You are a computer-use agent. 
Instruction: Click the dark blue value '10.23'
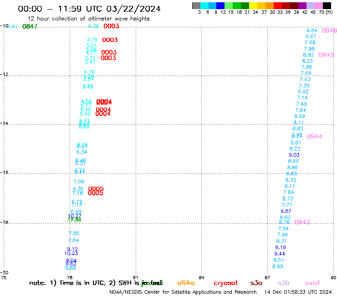(x=71, y=254)
